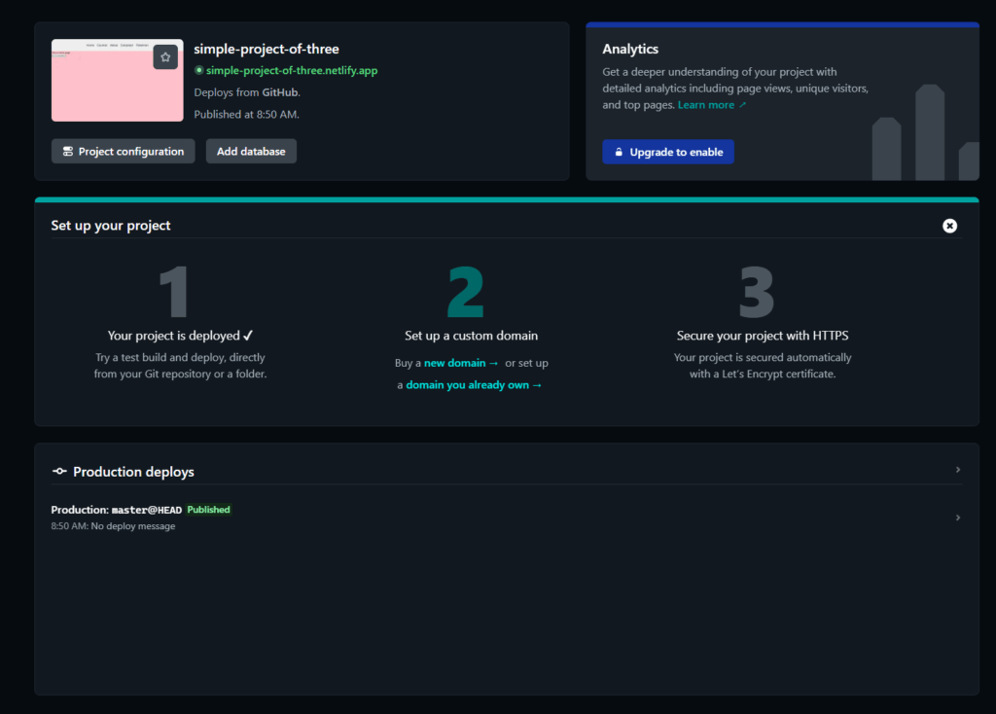Viewport: 996px width, 714px height.
Task: Click the lock icon inside Upgrade to enable
Action: tap(619, 152)
